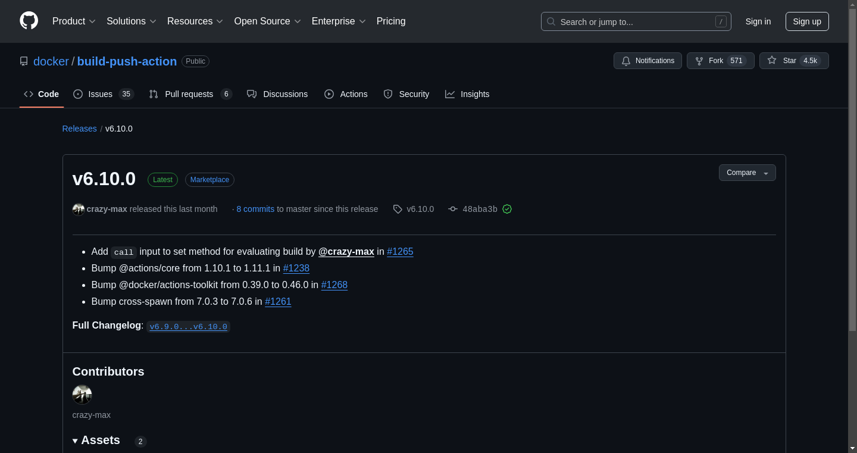This screenshot has height=453, width=857.
Task: Open the Open Source dropdown menu
Action: pos(268,21)
